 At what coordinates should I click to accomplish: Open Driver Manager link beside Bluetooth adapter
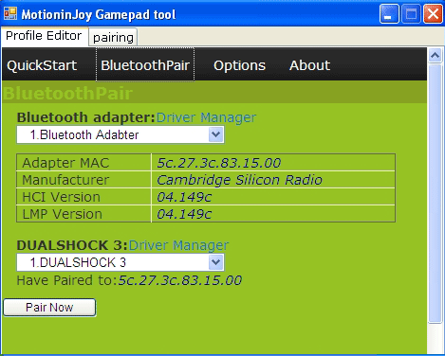206,117
